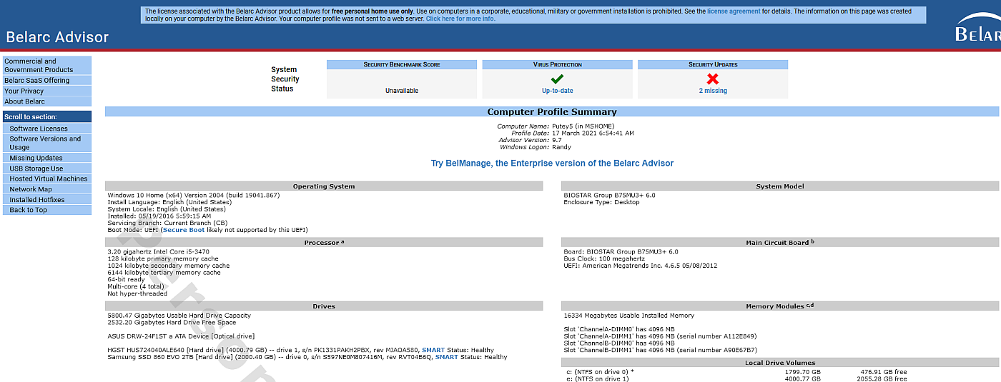Open the 2 missing security updates link
The image size is (1001, 382).
713,91
